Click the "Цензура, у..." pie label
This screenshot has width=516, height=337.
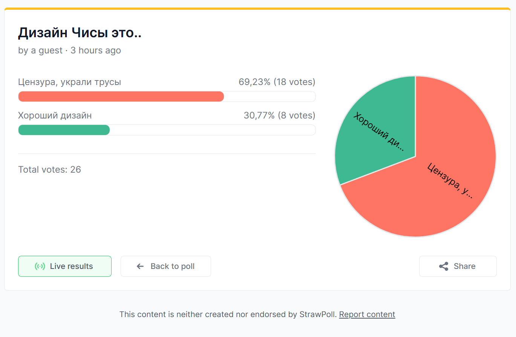click(450, 181)
